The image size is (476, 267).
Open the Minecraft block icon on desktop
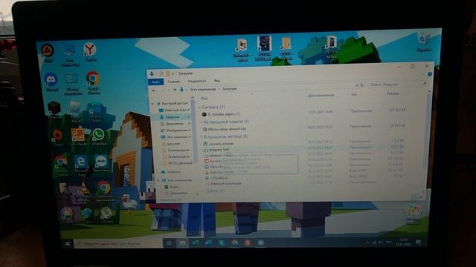(x=54, y=110)
